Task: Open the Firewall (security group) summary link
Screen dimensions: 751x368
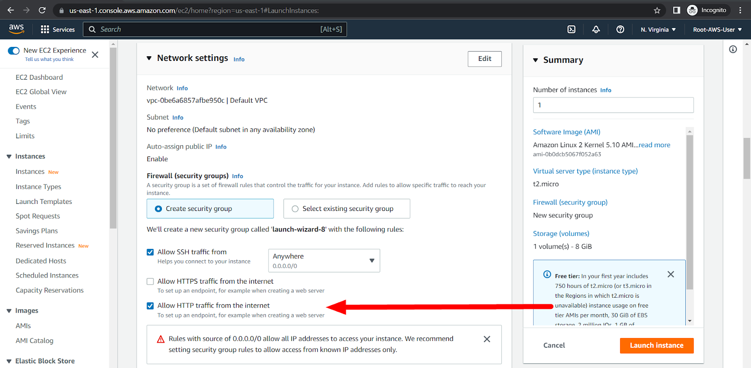Action: point(570,203)
